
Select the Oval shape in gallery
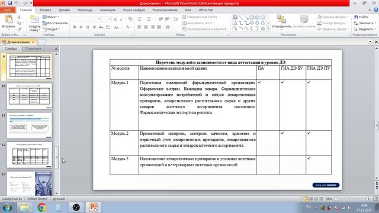(x=257, y=17)
